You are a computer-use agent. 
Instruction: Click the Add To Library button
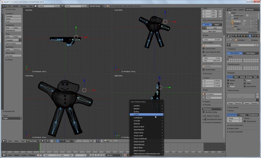pyautogui.click(x=13, y=44)
